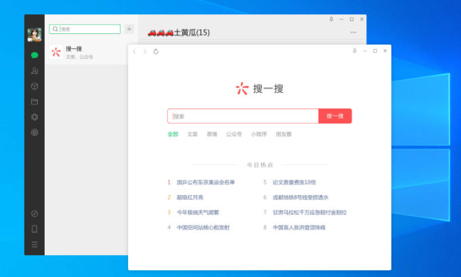Minimize the 搜一搜 window

[x=365, y=51]
